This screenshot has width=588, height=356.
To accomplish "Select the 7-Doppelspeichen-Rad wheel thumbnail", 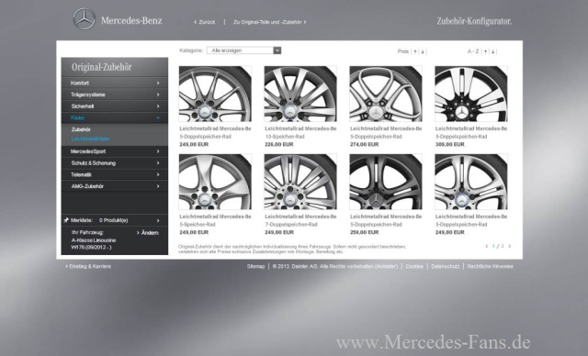I will (x=300, y=182).
